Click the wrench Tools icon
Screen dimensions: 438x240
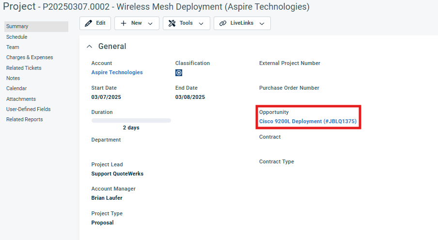point(172,23)
